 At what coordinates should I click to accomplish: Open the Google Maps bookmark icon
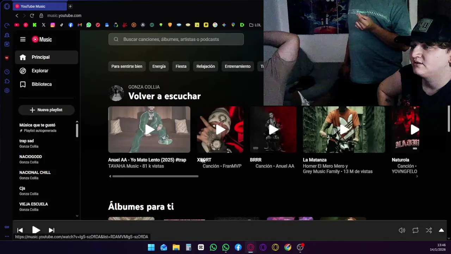[x=233, y=25]
